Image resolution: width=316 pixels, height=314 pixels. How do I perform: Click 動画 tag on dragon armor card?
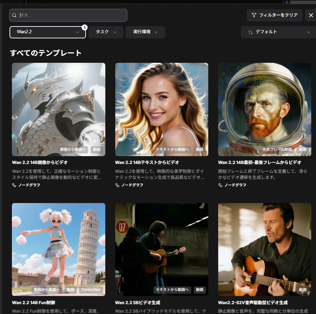coord(96,149)
